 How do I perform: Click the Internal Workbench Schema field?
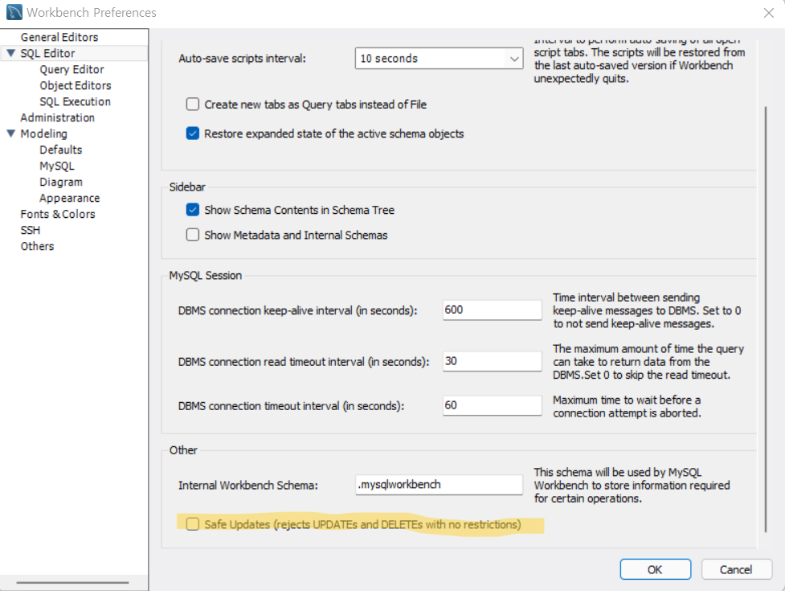tap(439, 484)
